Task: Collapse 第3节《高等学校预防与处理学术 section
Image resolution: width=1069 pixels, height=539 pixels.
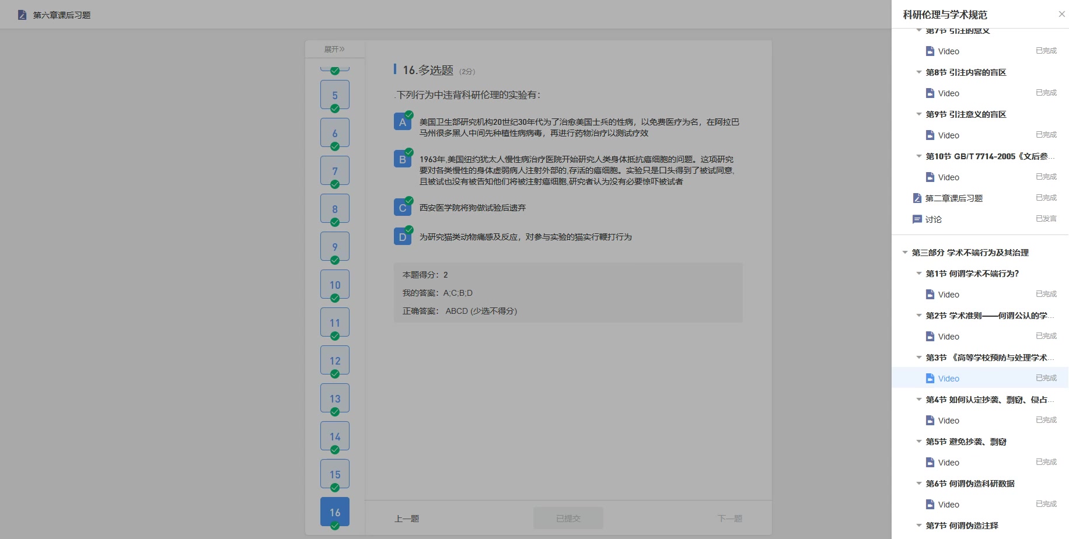Action: (919, 358)
